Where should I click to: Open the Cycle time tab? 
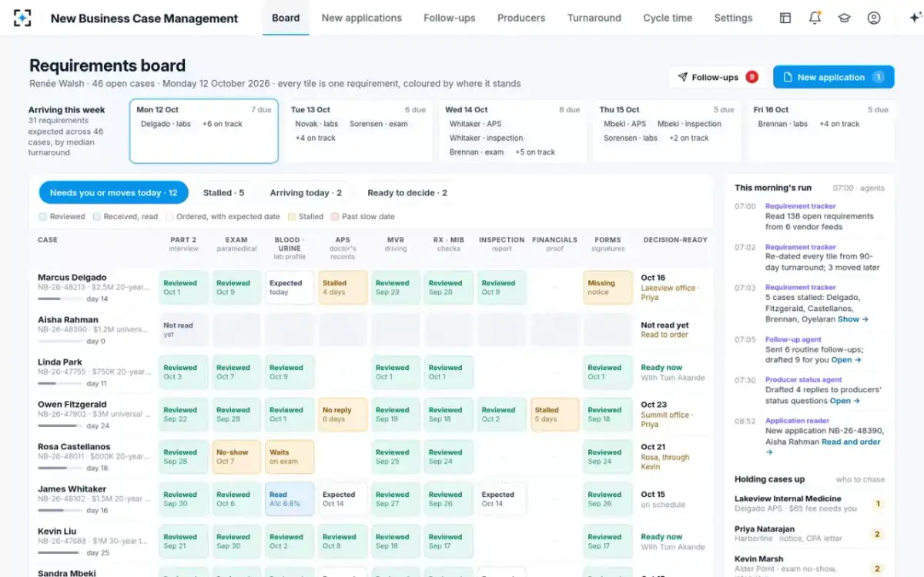(668, 18)
